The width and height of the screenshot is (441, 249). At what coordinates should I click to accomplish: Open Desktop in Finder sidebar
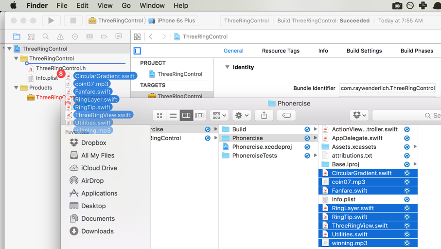tap(88, 206)
